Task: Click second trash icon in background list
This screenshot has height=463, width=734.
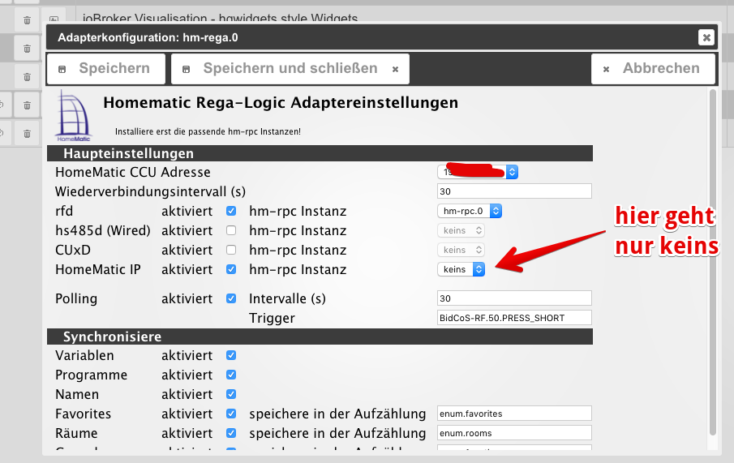Action: [x=27, y=49]
